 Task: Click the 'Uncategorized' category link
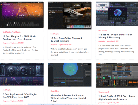pos(103,92)
